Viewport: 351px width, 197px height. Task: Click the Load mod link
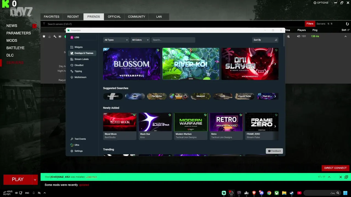coord(91,177)
